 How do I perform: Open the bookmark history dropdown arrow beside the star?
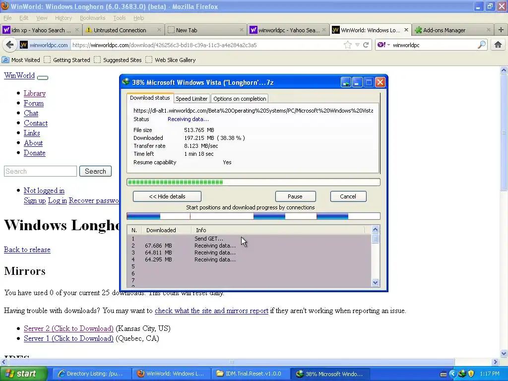[357, 45]
